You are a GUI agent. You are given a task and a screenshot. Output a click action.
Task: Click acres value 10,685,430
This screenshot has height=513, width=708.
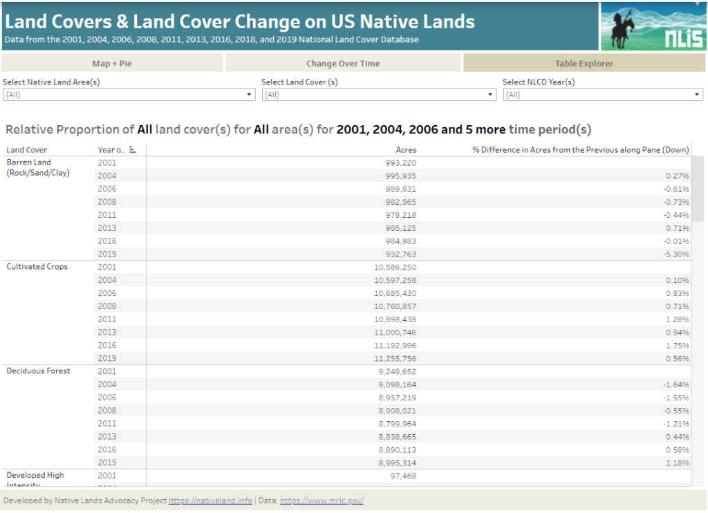pos(395,294)
